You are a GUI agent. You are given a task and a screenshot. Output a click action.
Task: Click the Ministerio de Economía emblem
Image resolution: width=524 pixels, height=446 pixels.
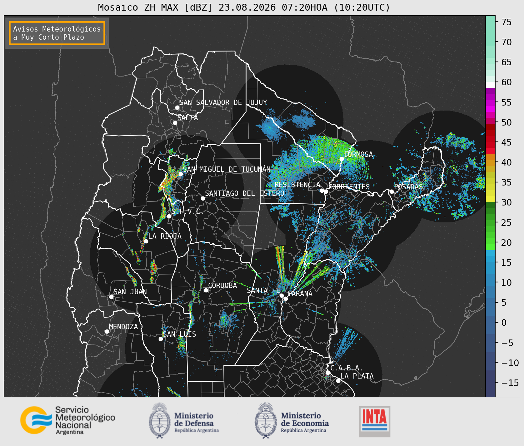[x=266, y=420]
